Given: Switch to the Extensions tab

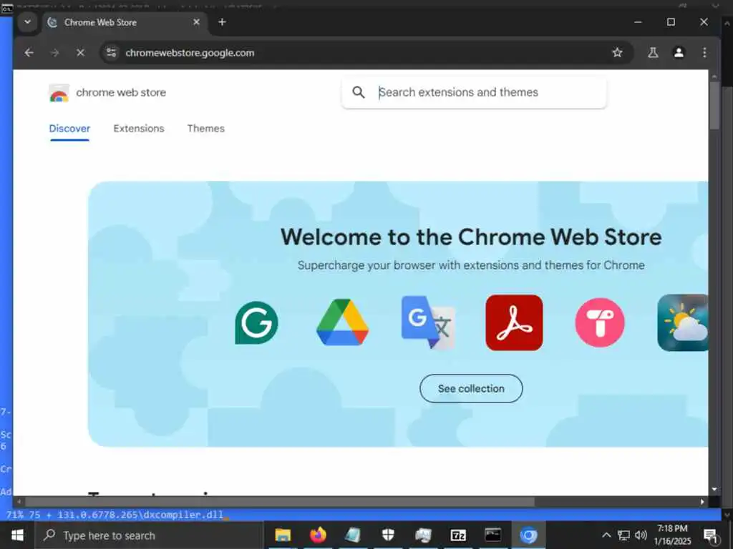Looking at the screenshot, I should click(x=139, y=129).
